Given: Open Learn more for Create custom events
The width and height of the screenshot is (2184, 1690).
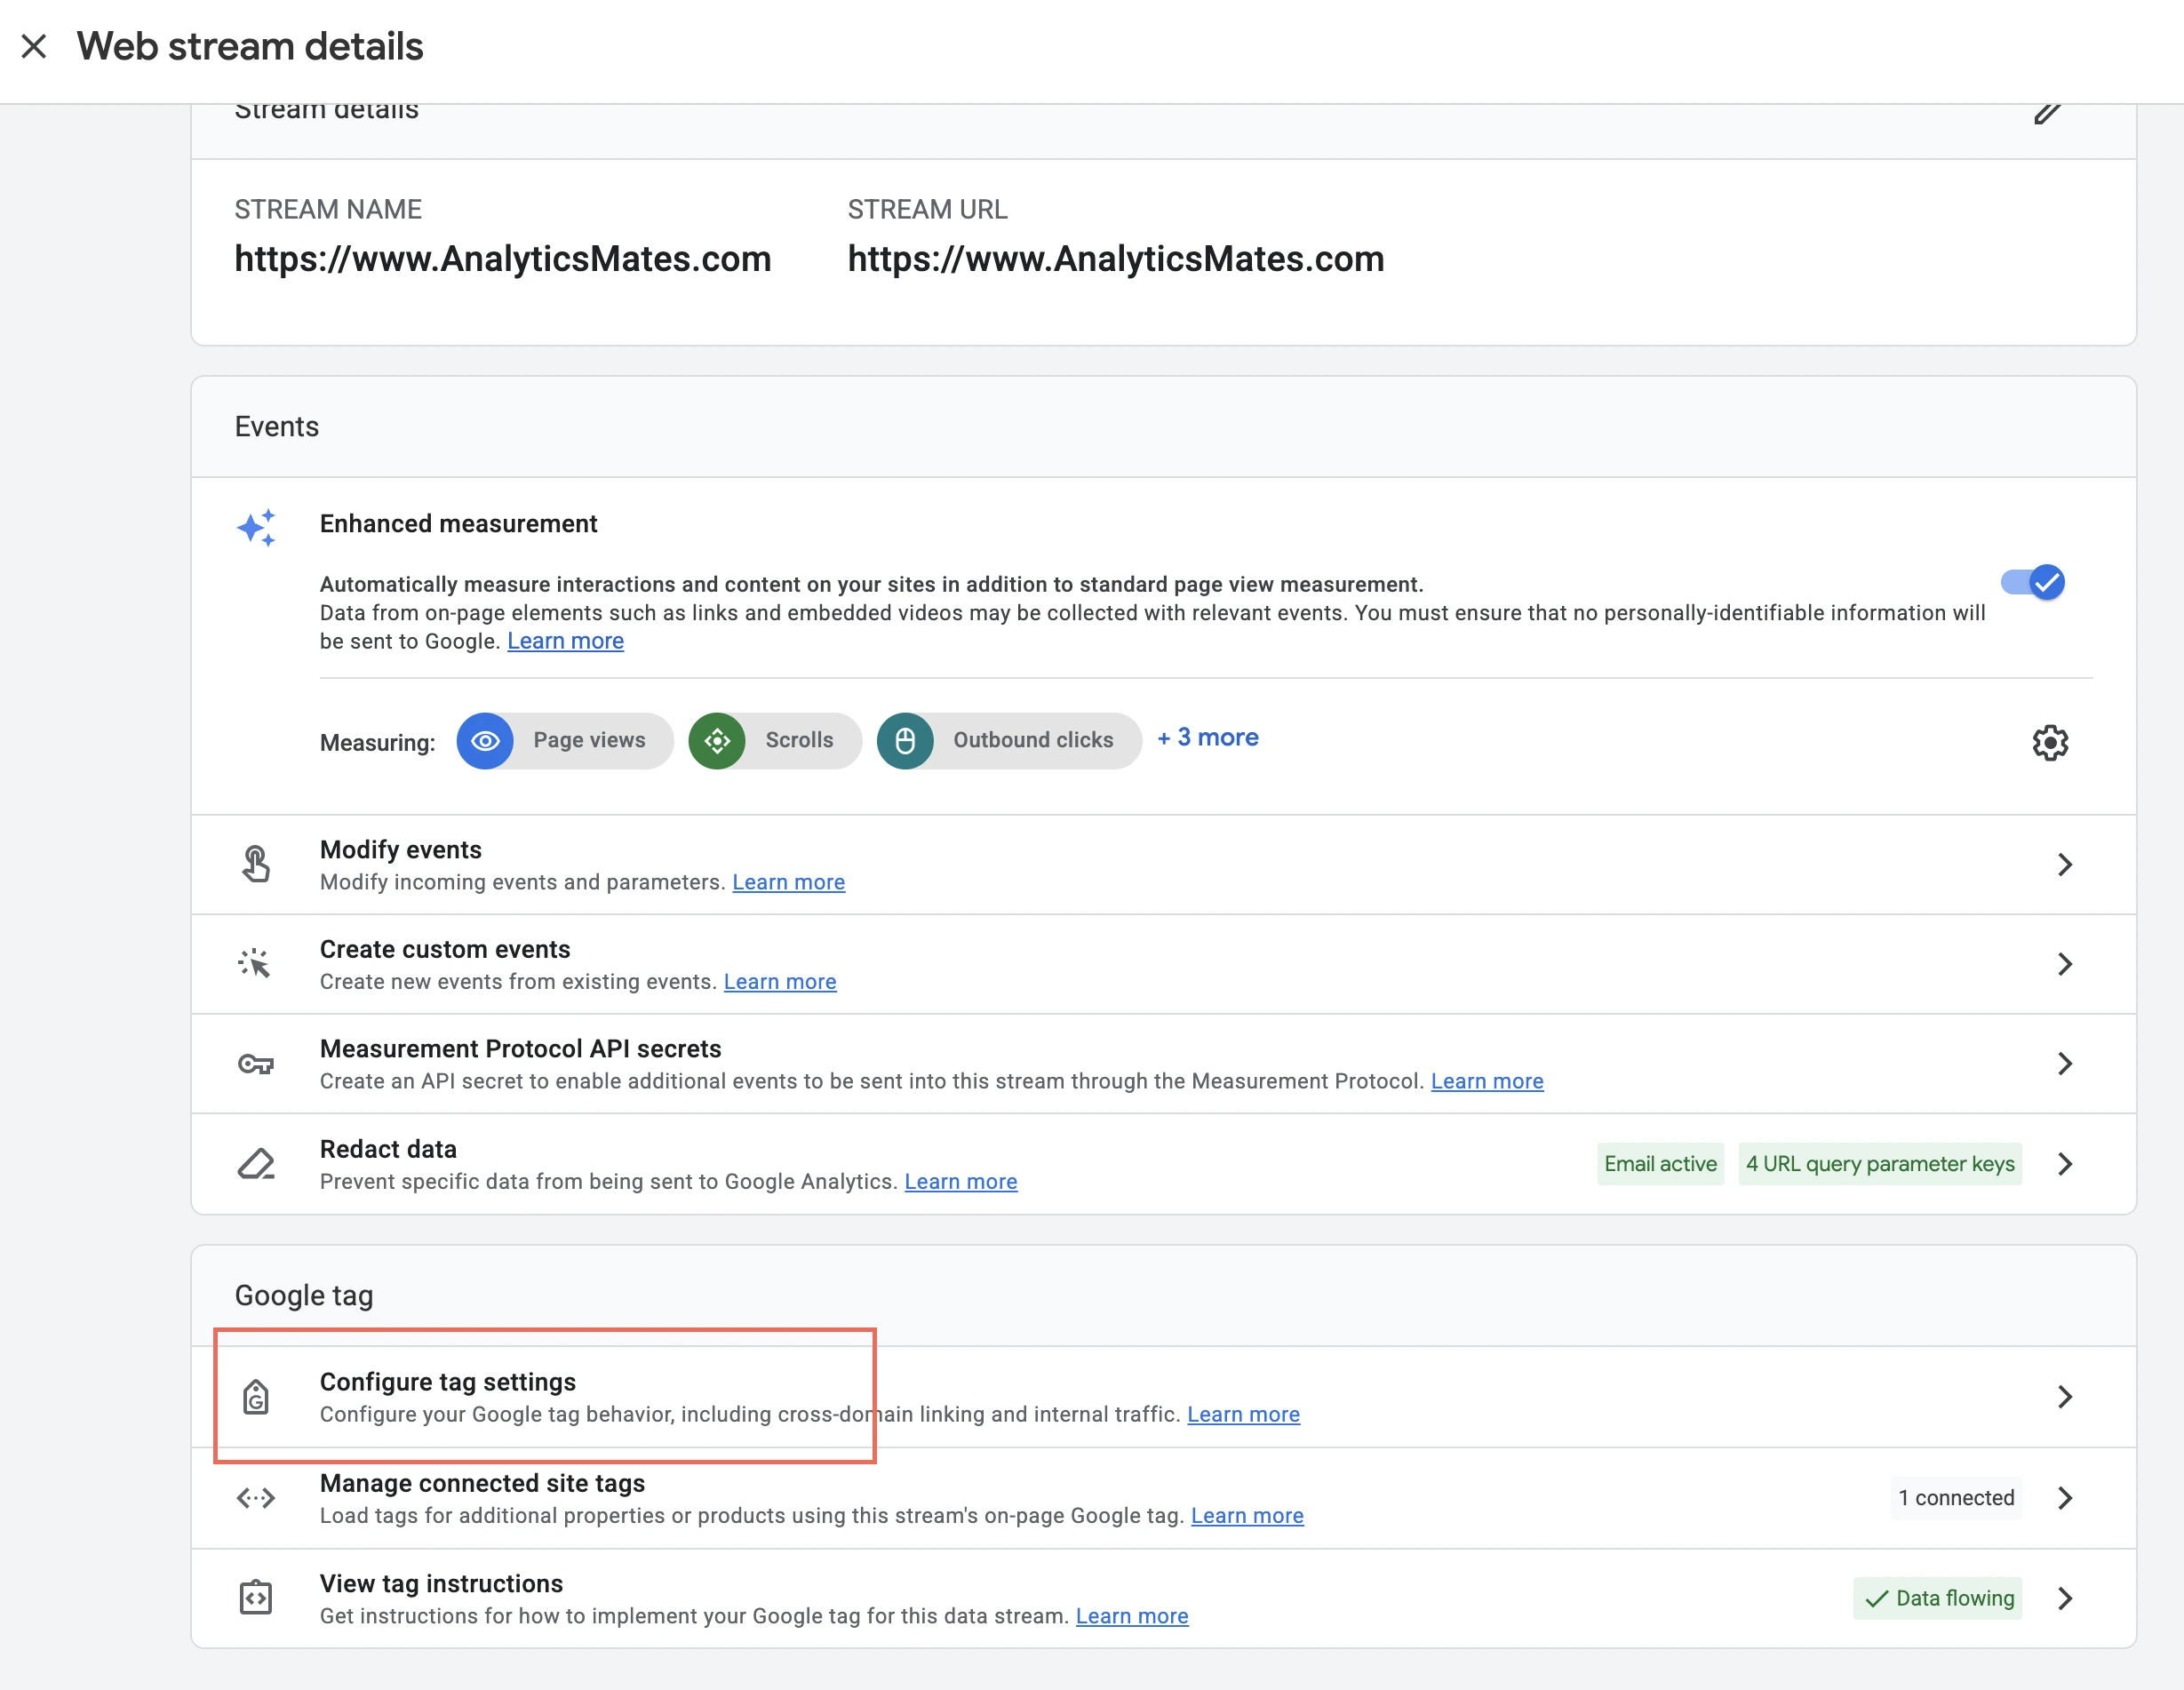Looking at the screenshot, I should (x=780, y=982).
